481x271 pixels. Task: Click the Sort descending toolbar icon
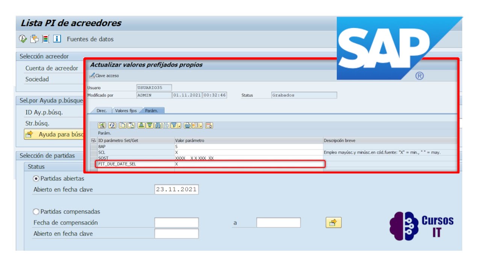[150, 125]
